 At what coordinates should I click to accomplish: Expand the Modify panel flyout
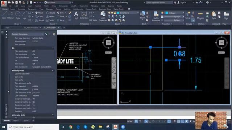(53, 24)
